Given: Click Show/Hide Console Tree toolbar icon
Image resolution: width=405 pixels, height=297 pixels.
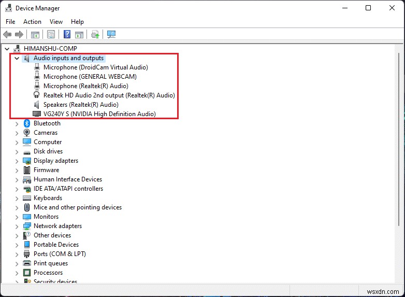Looking at the screenshot, I should click(x=35, y=34).
